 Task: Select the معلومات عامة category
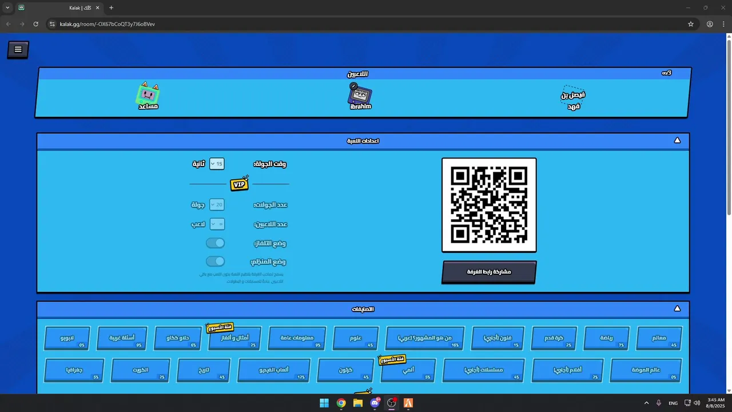coord(297,338)
